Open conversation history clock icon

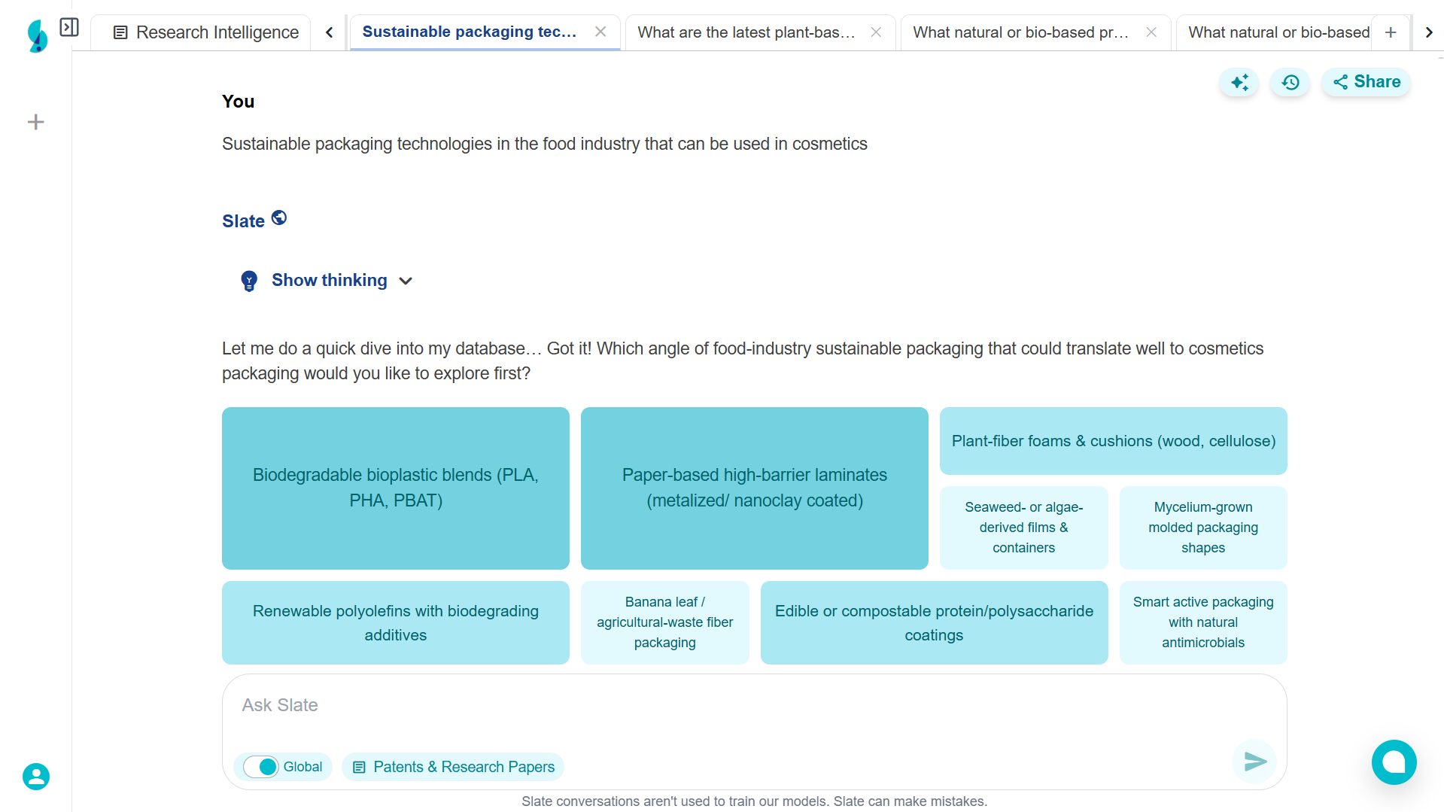coord(1290,82)
